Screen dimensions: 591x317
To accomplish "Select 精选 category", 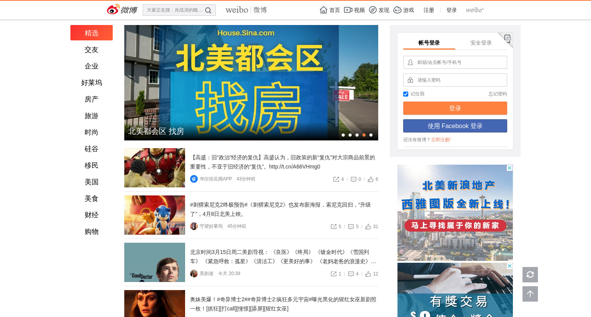I will pos(92,33).
